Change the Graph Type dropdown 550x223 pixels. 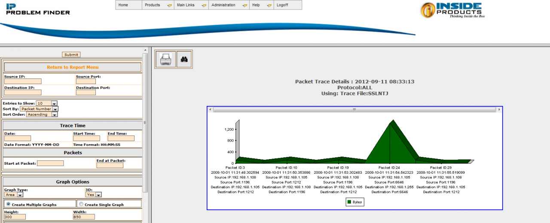pos(20,195)
